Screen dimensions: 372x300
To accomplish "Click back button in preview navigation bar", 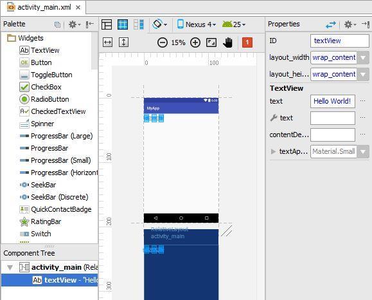I will pyautogui.click(x=155, y=218).
